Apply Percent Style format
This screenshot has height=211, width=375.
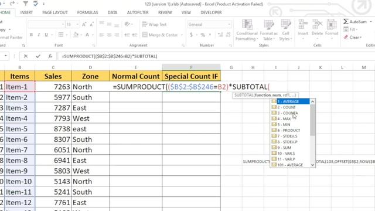(x=203, y=35)
